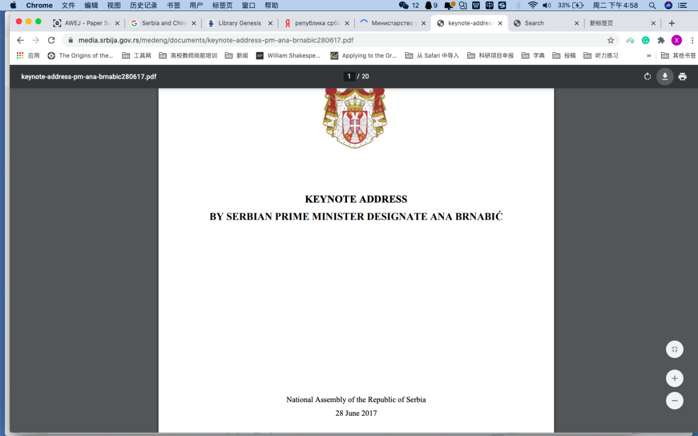Print the PDF document
The image size is (698, 436).
point(683,77)
